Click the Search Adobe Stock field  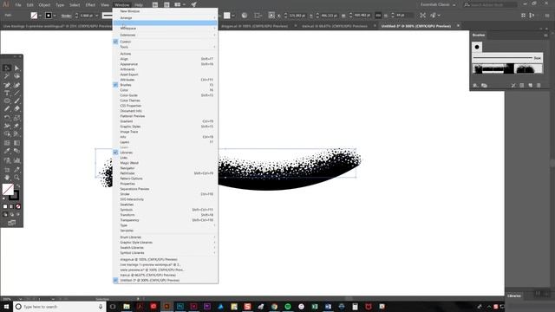tap(490, 4)
